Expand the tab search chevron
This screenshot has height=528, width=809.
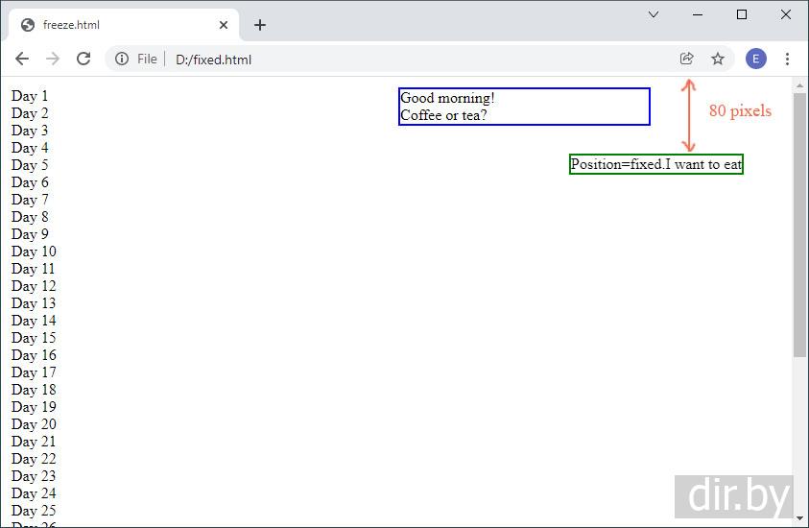click(x=654, y=14)
